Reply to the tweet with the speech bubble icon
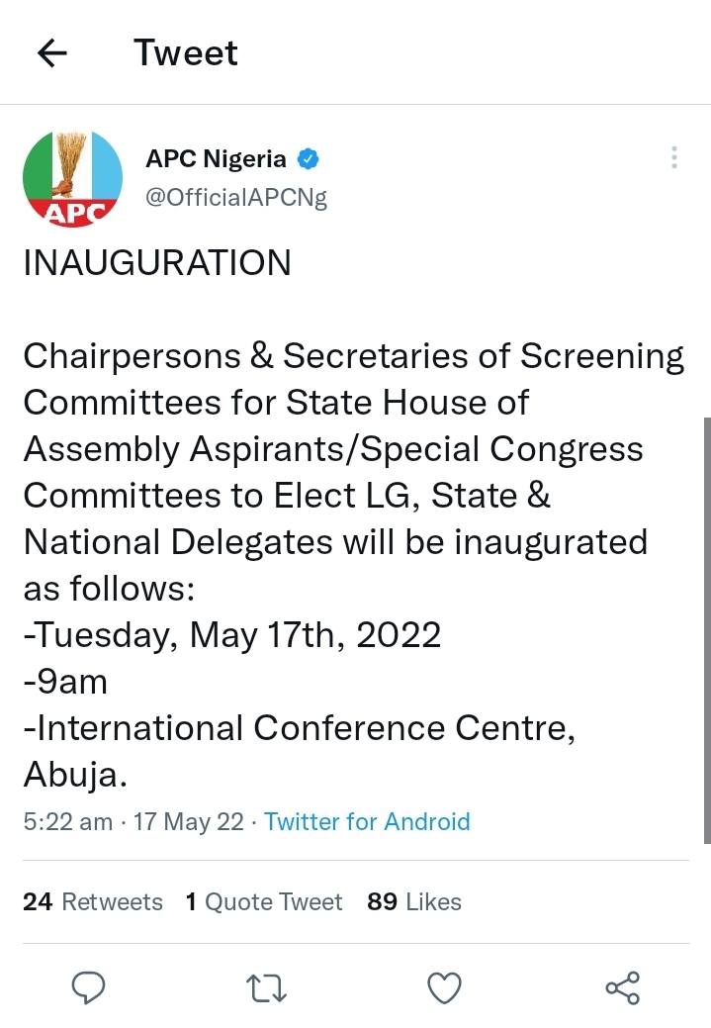Screen dimensions: 711x1028 coord(89,986)
